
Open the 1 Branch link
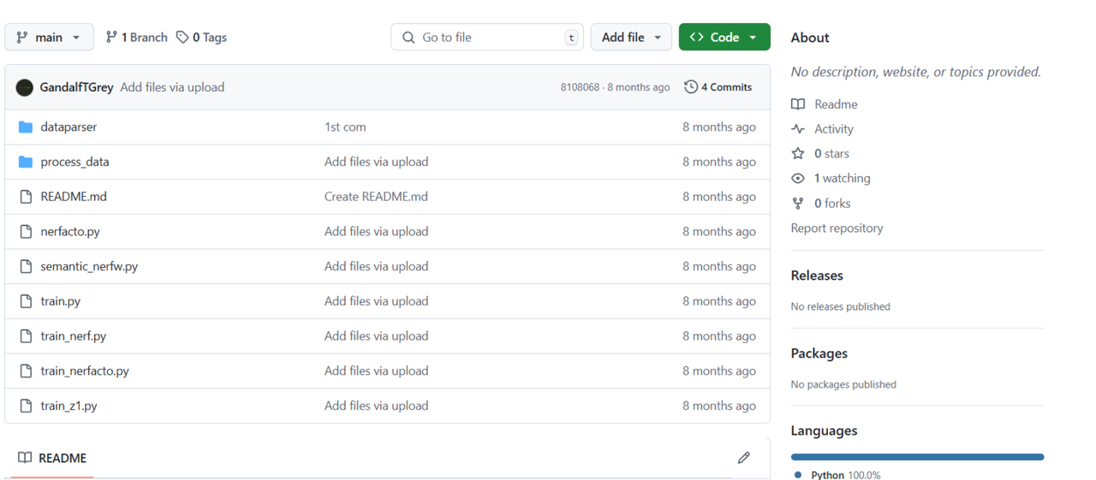pyautogui.click(x=136, y=38)
